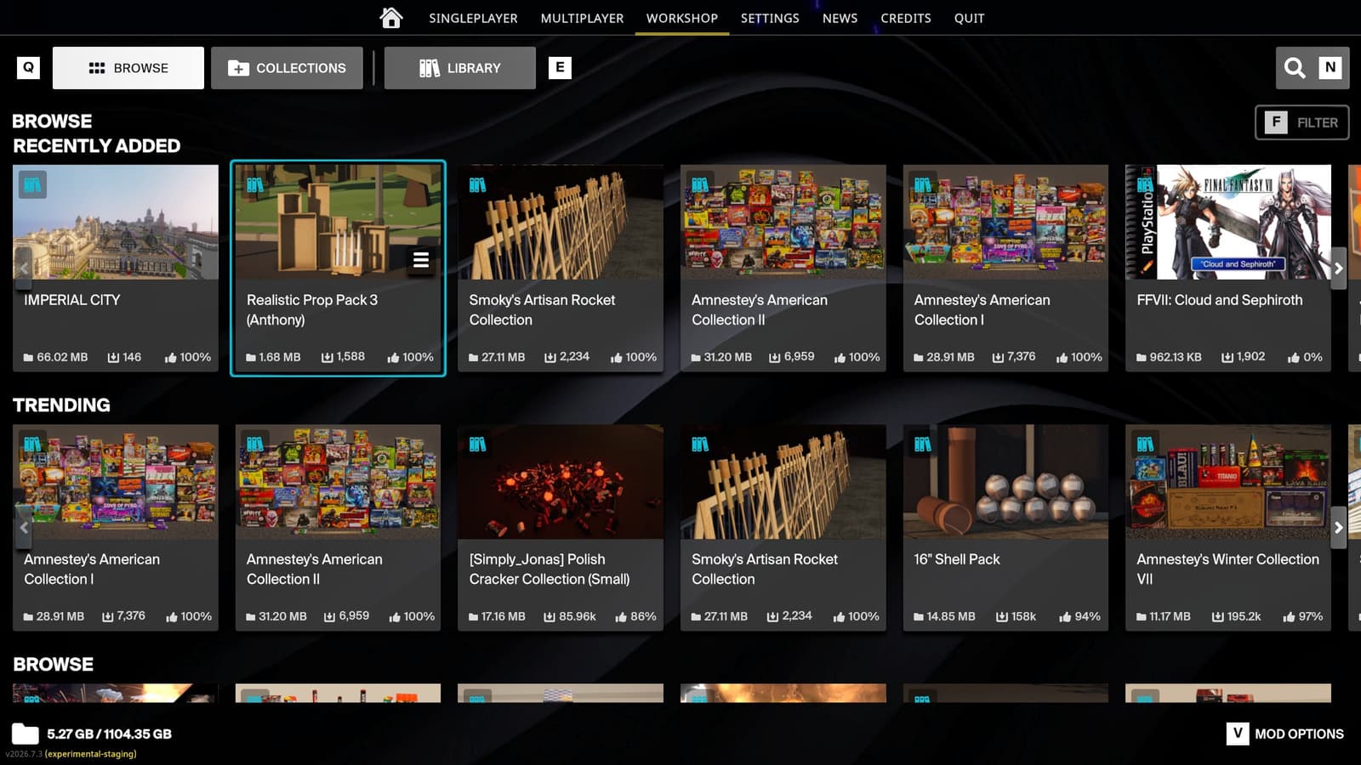1361x765 pixels.
Task: Open the Settings menu
Action: click(x=770, y=18)
